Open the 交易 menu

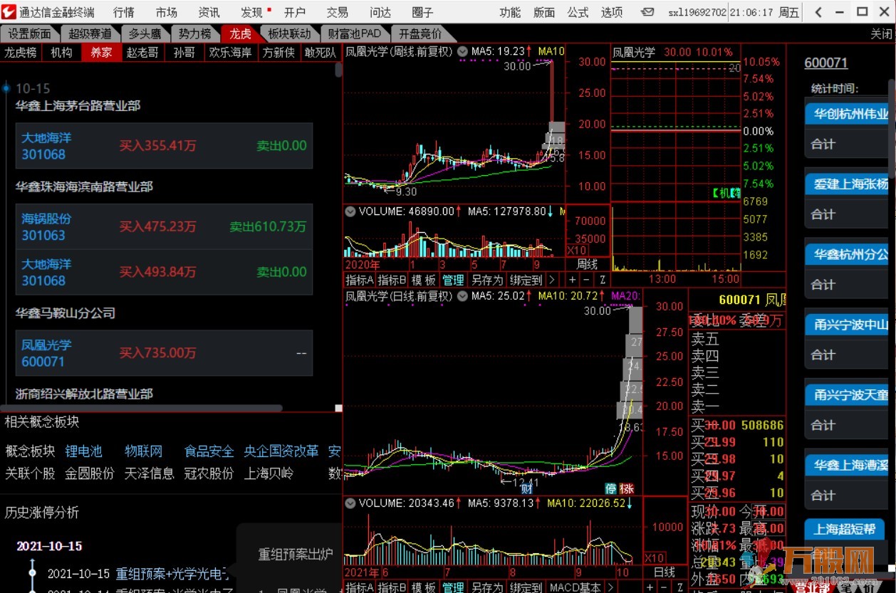point(338,12)
